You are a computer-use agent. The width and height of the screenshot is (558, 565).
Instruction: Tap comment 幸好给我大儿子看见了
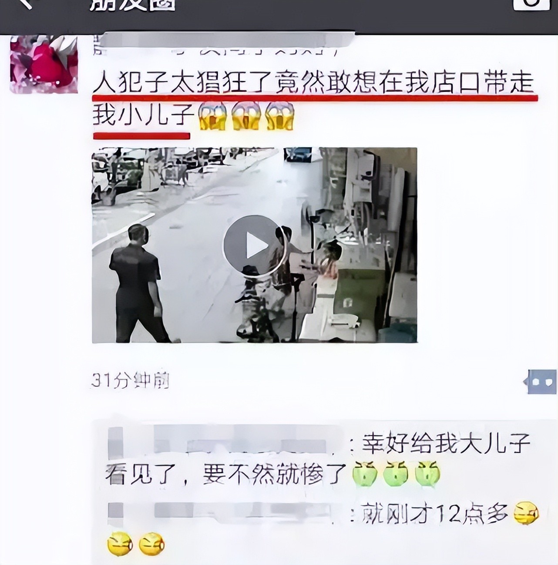pos(318,459)
